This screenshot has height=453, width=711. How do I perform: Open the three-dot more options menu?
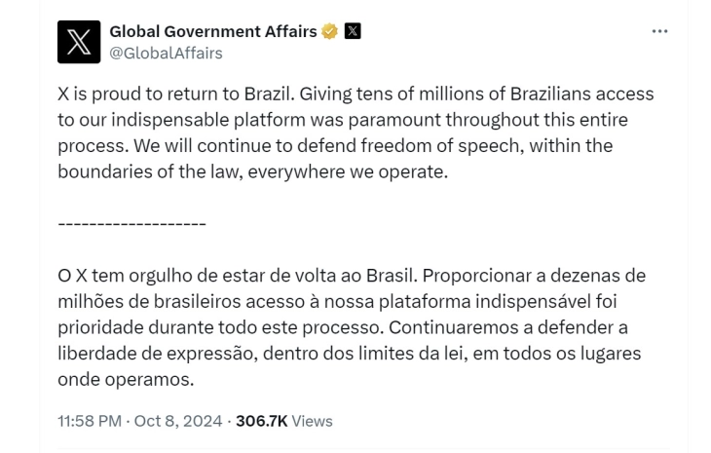coord(659,31)
